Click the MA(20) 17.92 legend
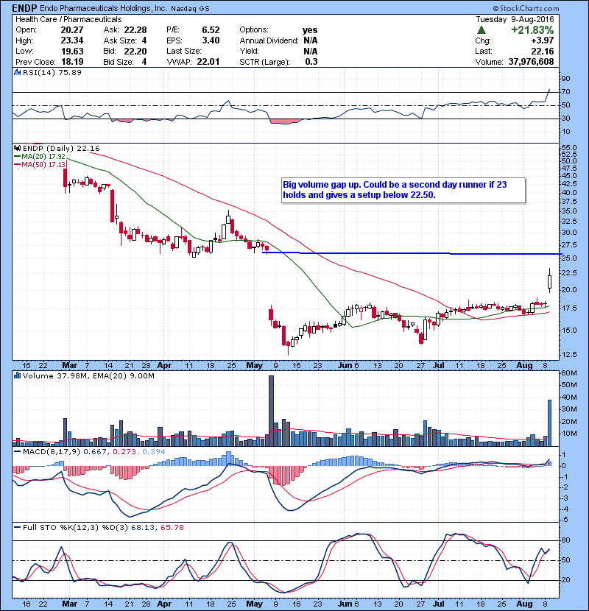Viewport: 589px width, 611px height. [40, 157]
